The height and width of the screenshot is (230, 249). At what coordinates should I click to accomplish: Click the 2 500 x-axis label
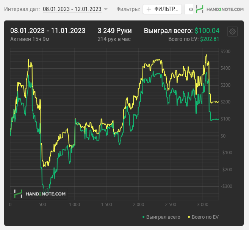coord(171,205)
